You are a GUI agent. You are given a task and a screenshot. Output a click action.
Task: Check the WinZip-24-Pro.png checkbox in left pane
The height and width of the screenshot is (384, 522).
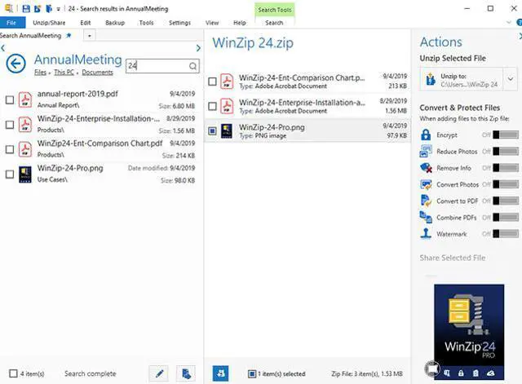pos(10,174)
